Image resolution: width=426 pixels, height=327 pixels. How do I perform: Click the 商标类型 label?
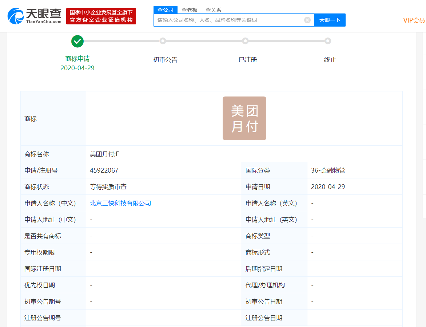[258, 236]
